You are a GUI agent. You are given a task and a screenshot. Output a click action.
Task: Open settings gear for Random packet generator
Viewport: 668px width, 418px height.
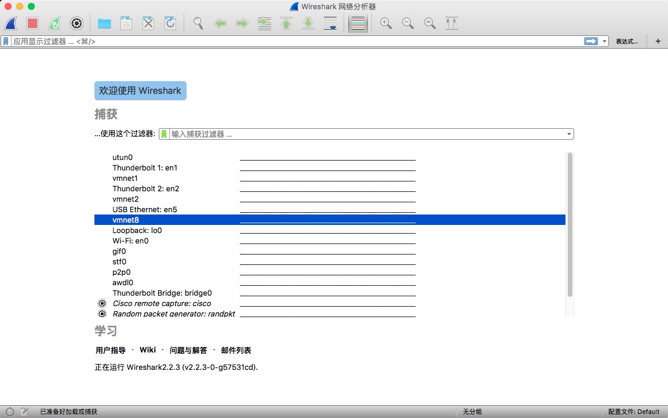point(102,314)
